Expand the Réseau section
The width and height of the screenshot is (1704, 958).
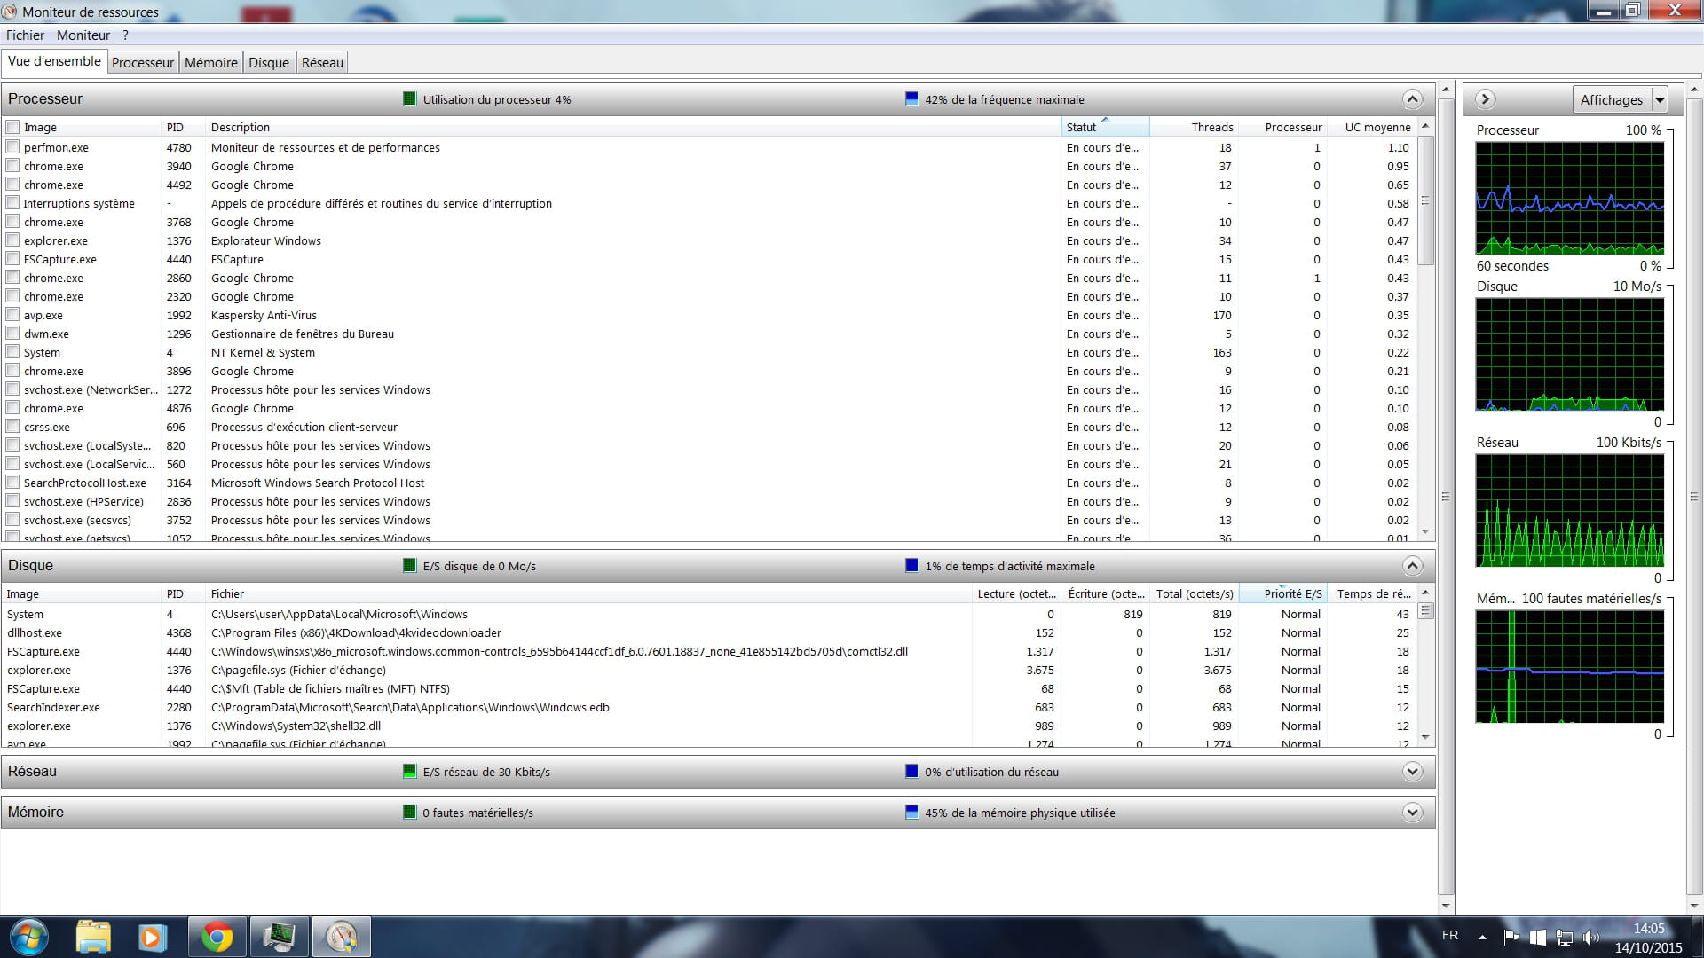[x=1412, y=772]
